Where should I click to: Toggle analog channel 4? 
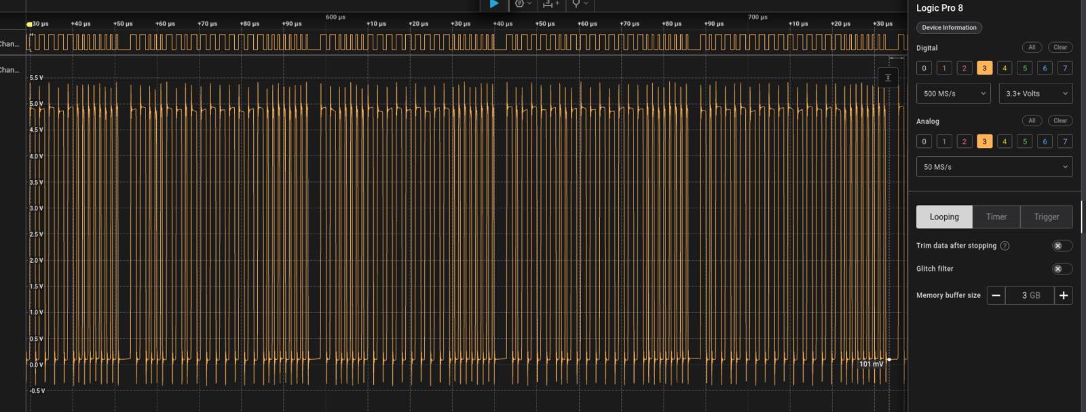click(1005, 141)
